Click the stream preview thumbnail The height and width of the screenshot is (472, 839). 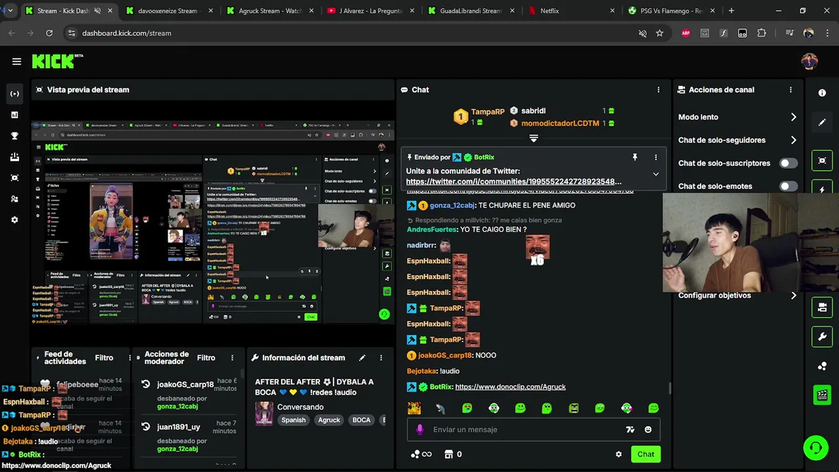212,223
